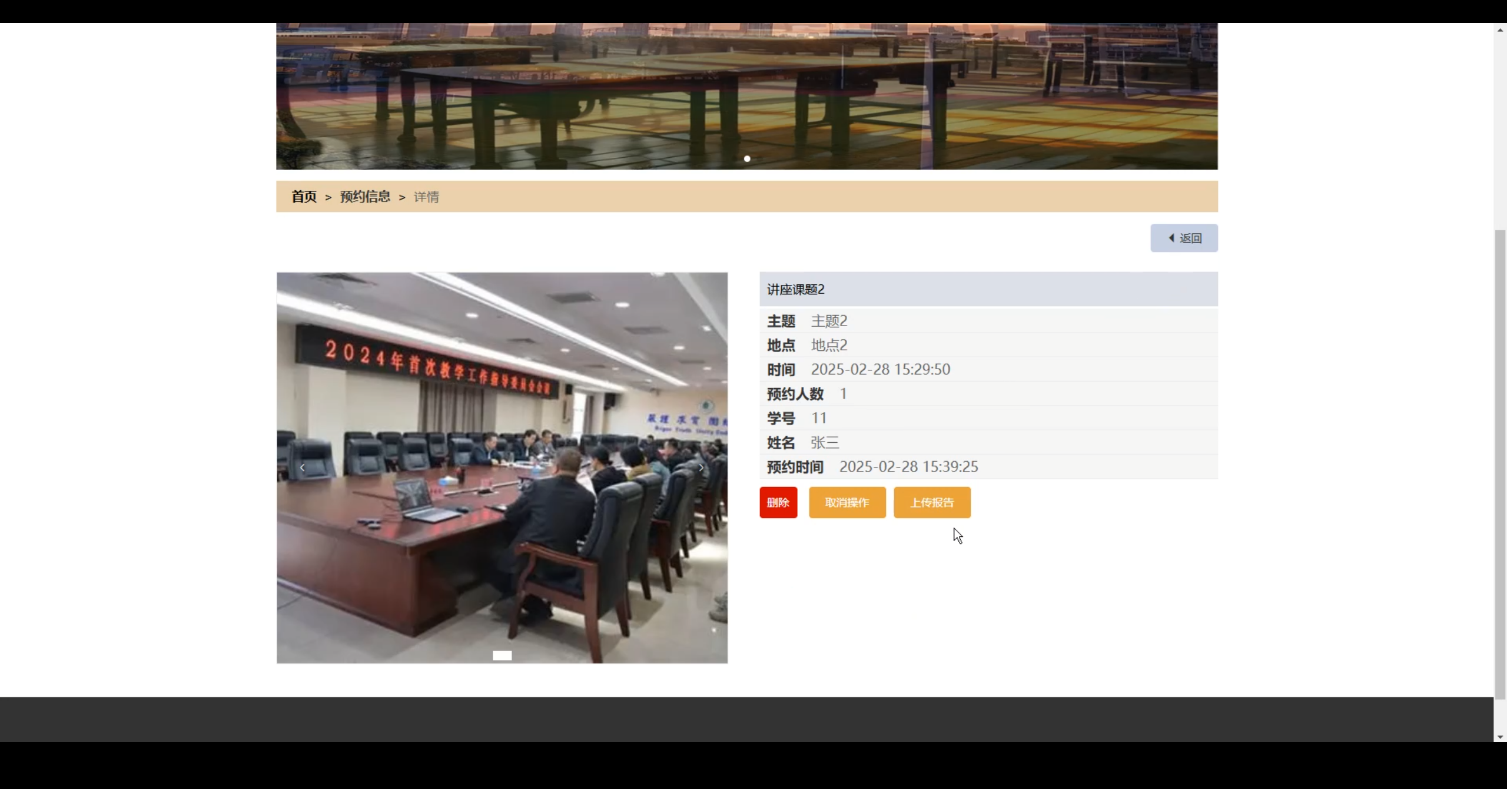1507x789 pixels.
Task: Click the next-slide arrow on the meeting photo
Action: 701,467
